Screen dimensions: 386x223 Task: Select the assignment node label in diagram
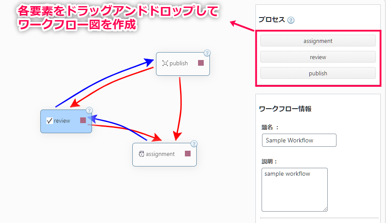160,154
